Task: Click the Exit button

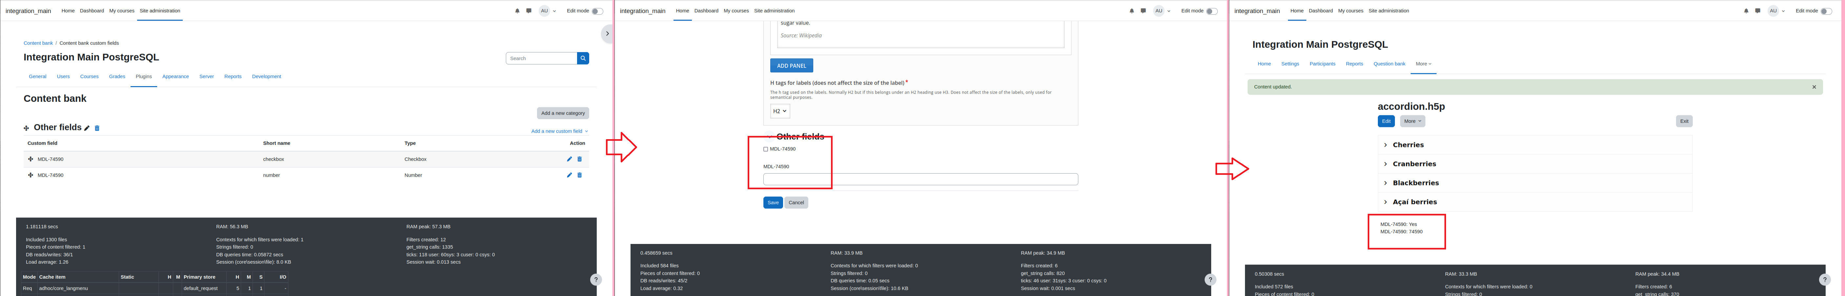Action: 1684,121
